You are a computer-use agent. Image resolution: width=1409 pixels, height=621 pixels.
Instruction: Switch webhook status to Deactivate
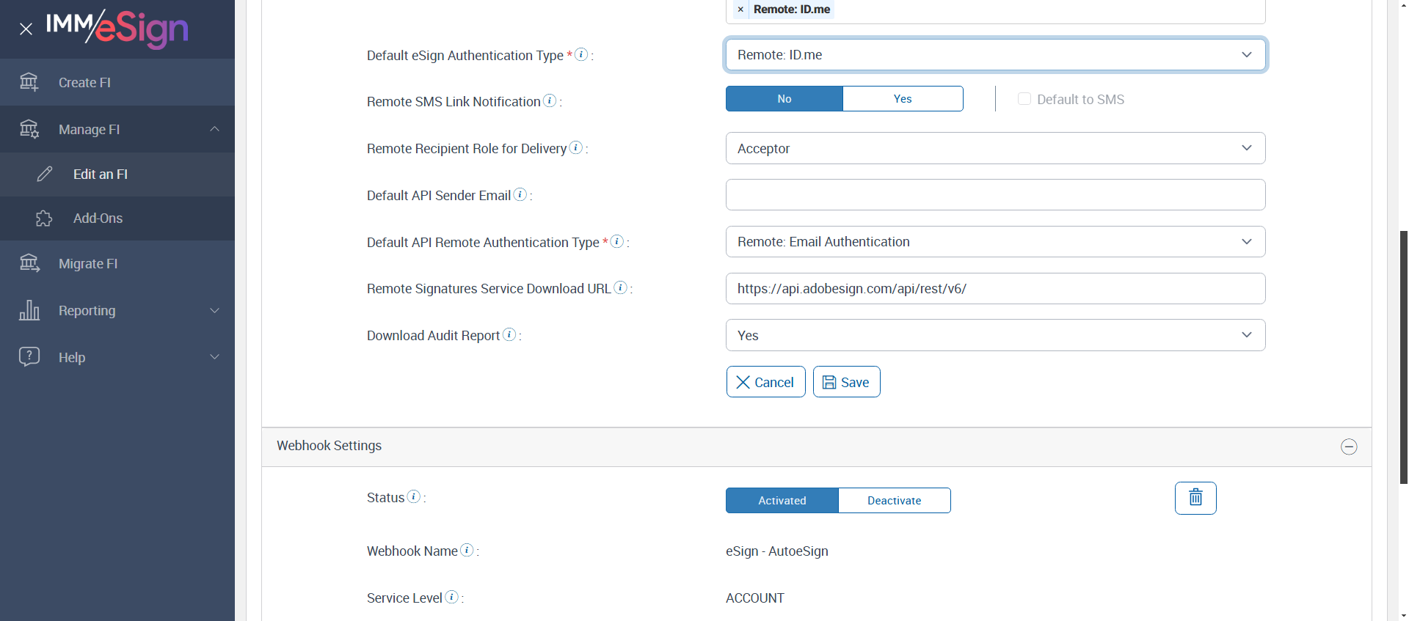pyautogui.click(x=894, y=501)
